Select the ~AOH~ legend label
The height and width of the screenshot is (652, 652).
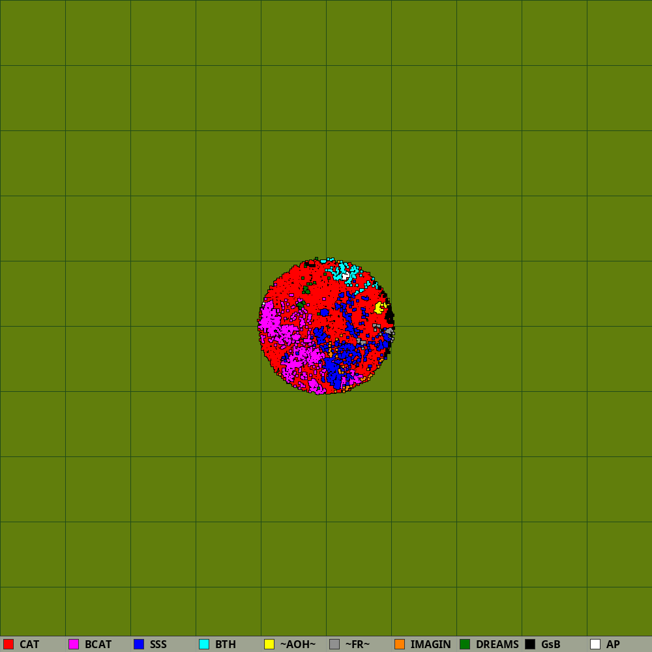298,644
